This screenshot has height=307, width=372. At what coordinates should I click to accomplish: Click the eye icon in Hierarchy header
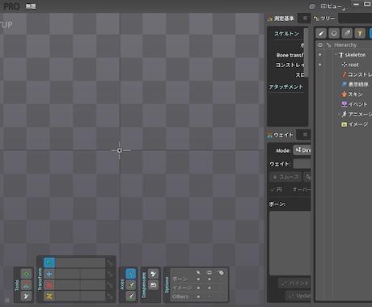pyautogui.click(x=320, y=45)
